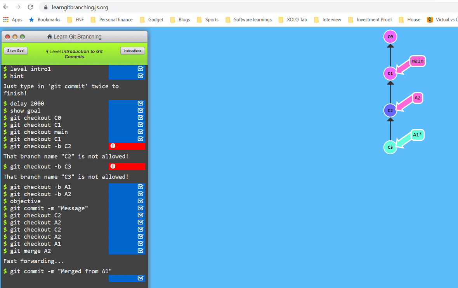This screenshot has height=288, width=458.
Task: Select the C1 commit node
Action: [x=390, y=73]
